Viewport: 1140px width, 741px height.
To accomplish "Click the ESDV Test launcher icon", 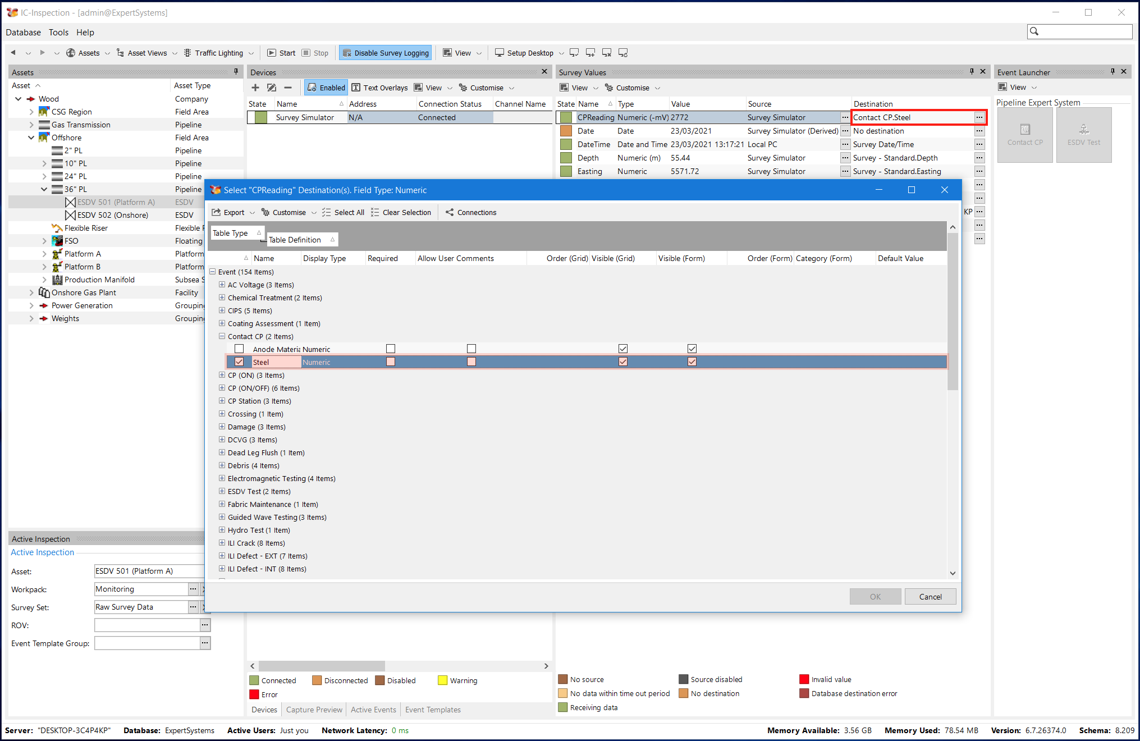I will pos(1083,130).
